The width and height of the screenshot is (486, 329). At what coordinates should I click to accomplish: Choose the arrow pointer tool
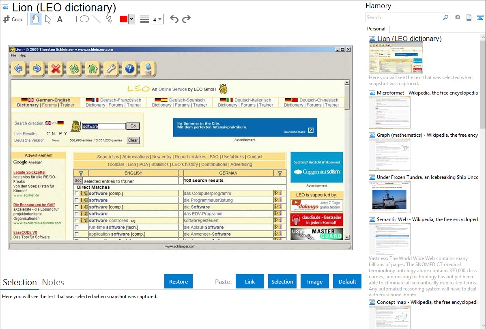pyautogui.click(x=48, y=19)
